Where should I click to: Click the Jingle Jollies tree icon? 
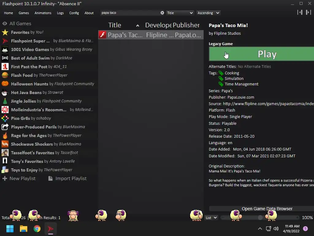tap(5, 101)
